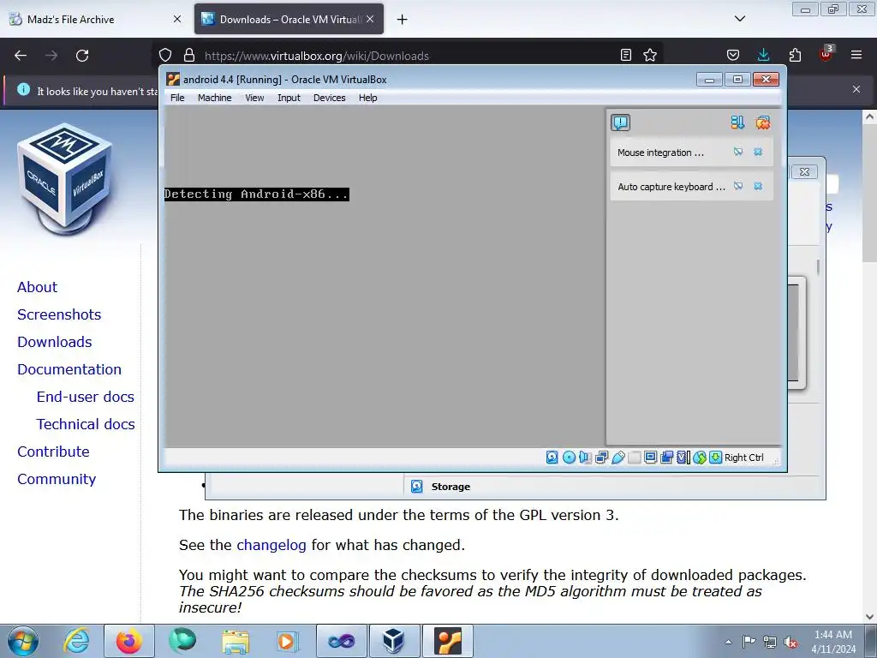Expand the Auto capture keyboard notification text
Screen dimensions: 877x658
tap(671, 186)
